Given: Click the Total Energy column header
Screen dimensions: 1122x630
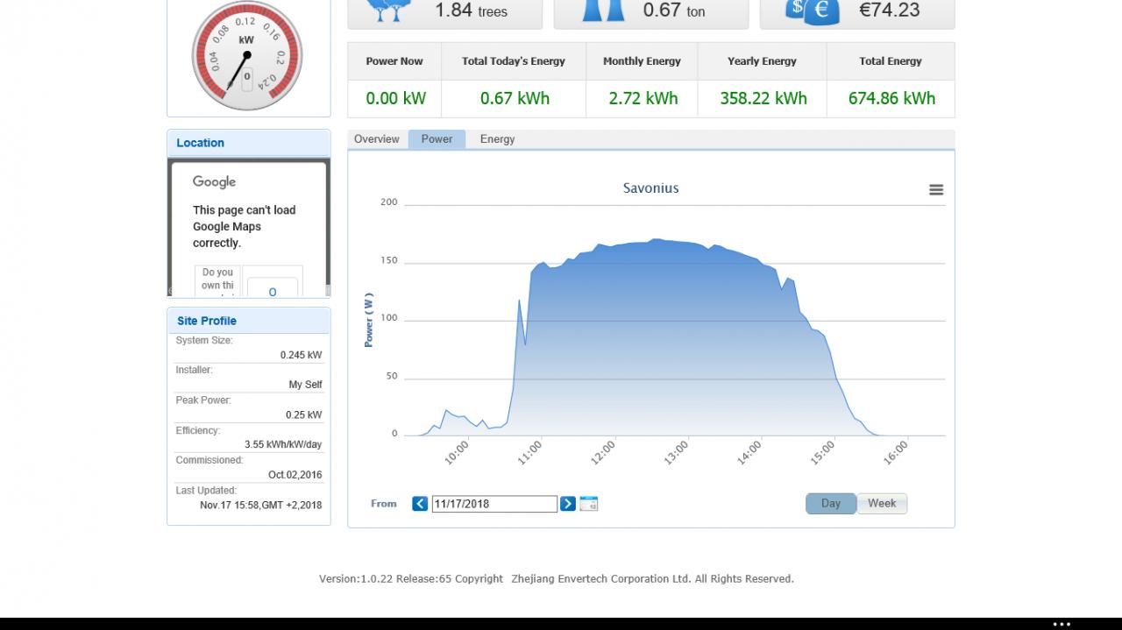Looking at the screenshot, I should 891,61.
